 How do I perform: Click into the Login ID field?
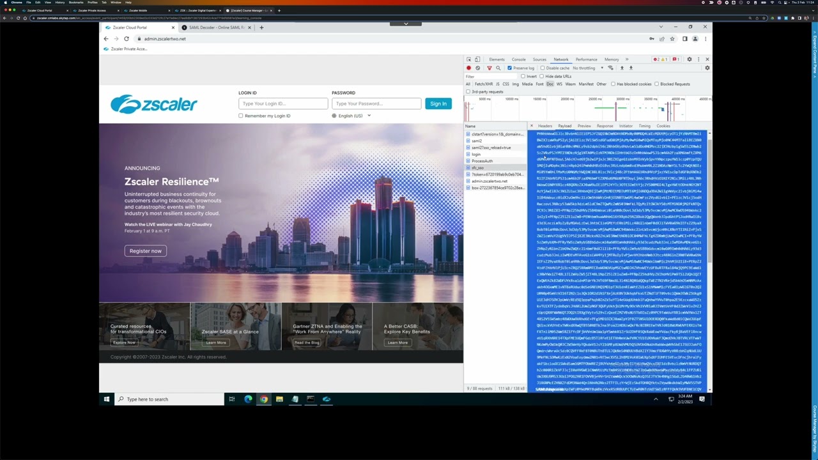tap(283, 103)
